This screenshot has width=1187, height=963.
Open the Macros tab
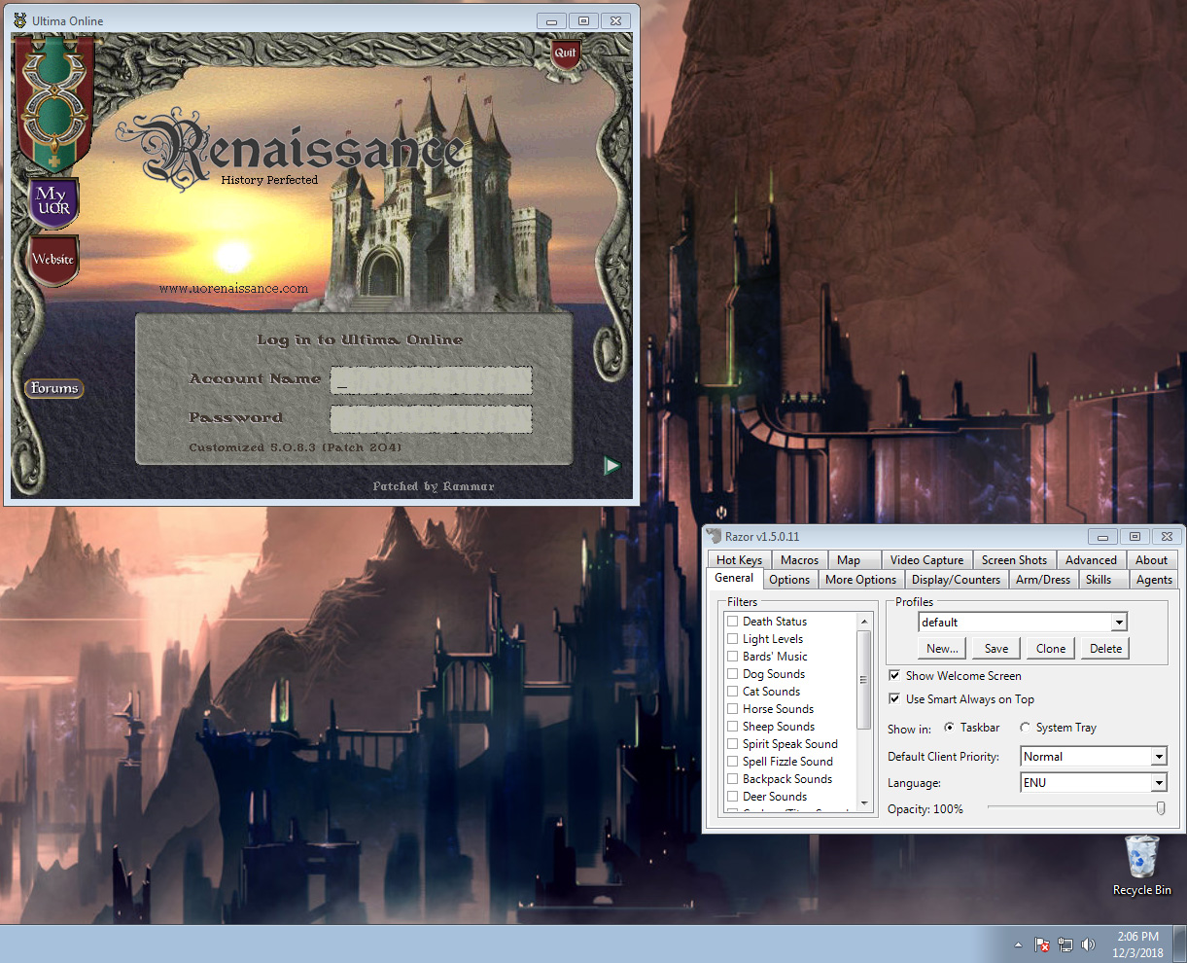pyautogui.click(x=800, y=560)
